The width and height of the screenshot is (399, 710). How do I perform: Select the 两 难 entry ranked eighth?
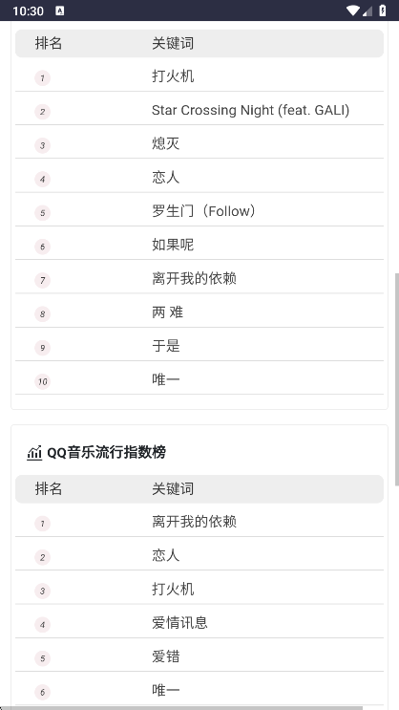click(x=167, y=312)
